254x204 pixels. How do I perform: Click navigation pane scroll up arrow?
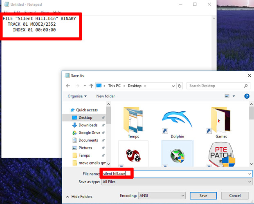[x=108, y=104]
